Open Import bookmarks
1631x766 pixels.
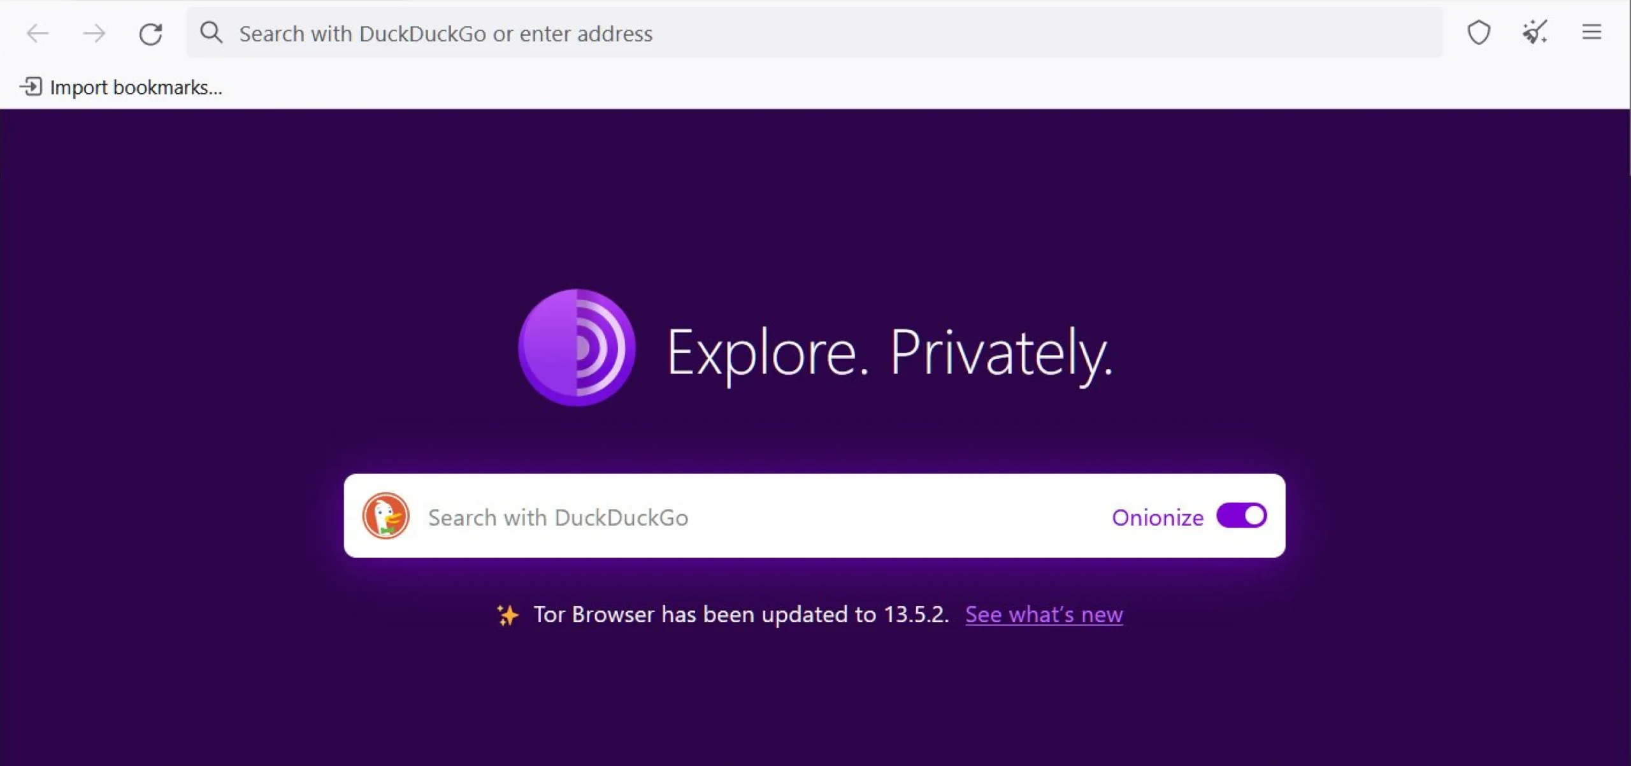point(136,87)
